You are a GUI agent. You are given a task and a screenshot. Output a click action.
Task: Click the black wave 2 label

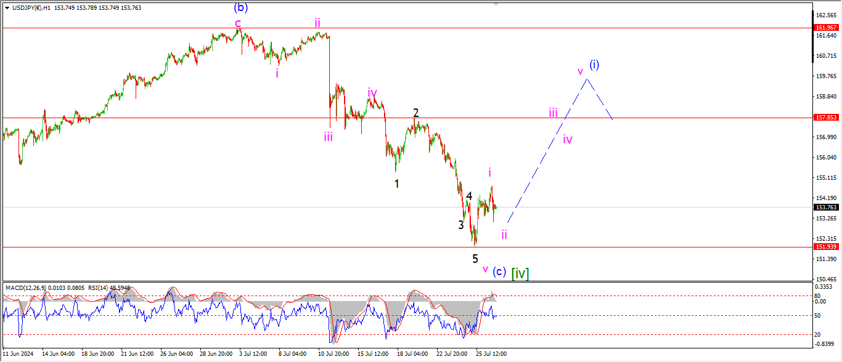point(416,113)
